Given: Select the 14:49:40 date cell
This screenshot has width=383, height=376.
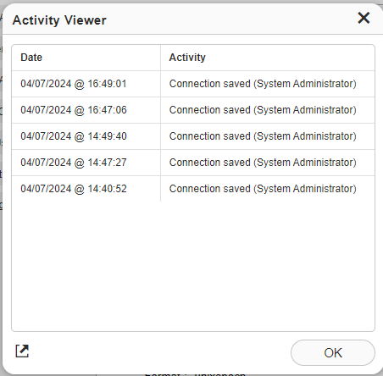Looking at the screenshot, I should [x=86, y=136].
